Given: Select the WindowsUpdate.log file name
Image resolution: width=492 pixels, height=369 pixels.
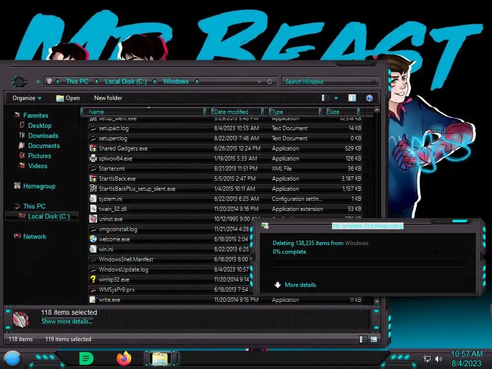Looking at the screenshot, I should point(123,269).
